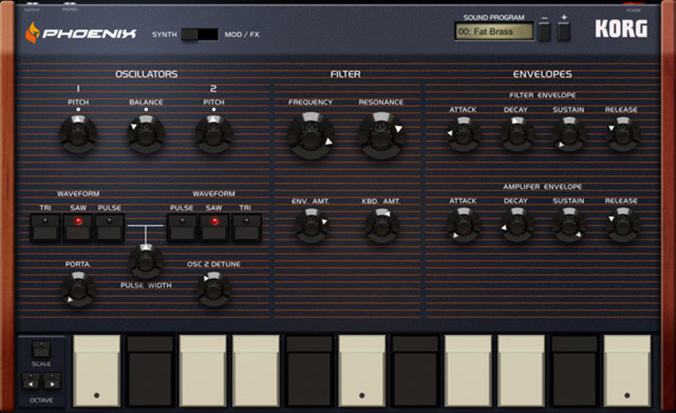Enable PULSE waveform on oscillator 1
This screenshot has height=413, width=676.
click(110, 228)
